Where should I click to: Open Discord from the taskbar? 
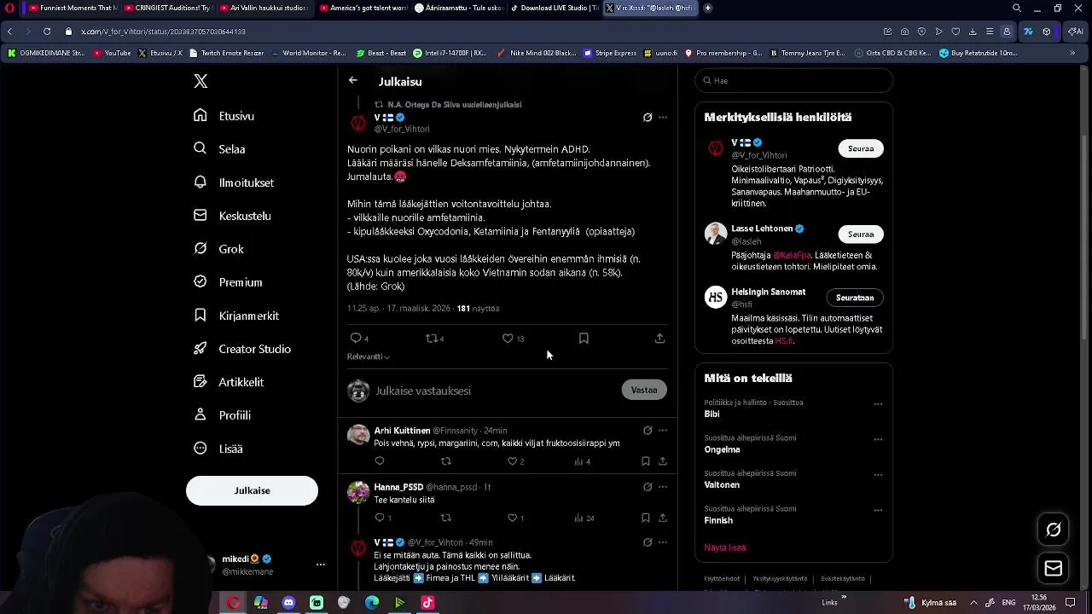tap(288, 603)
